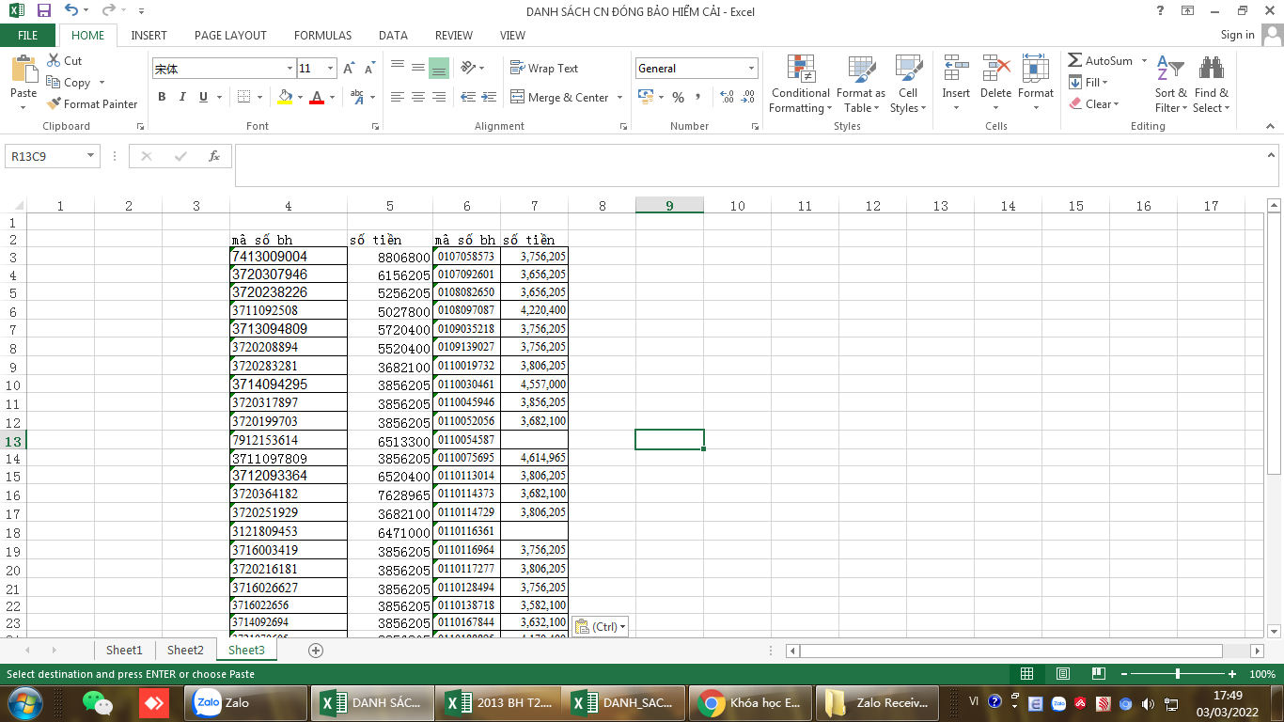
Task: Click the Increase Font Size icon
Action: 349,69
